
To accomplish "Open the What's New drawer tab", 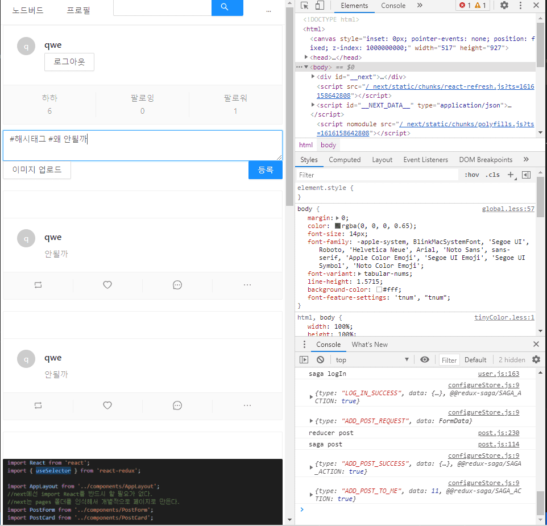I will (x=370, y=345).
